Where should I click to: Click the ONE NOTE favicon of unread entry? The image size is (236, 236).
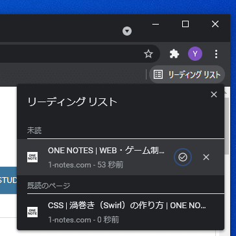(x=32, y=157)
